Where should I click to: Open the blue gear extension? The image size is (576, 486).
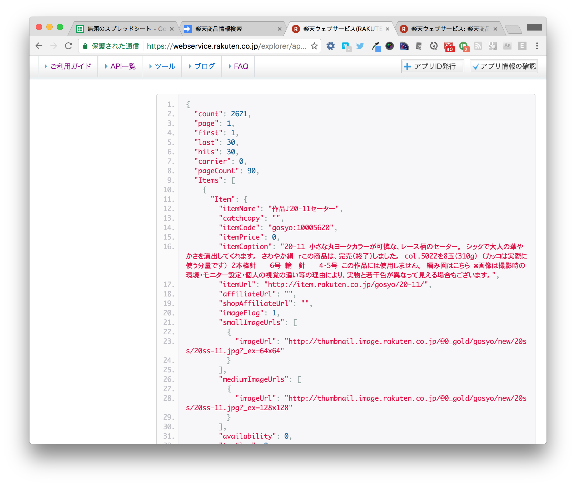(x=331, y=46)
